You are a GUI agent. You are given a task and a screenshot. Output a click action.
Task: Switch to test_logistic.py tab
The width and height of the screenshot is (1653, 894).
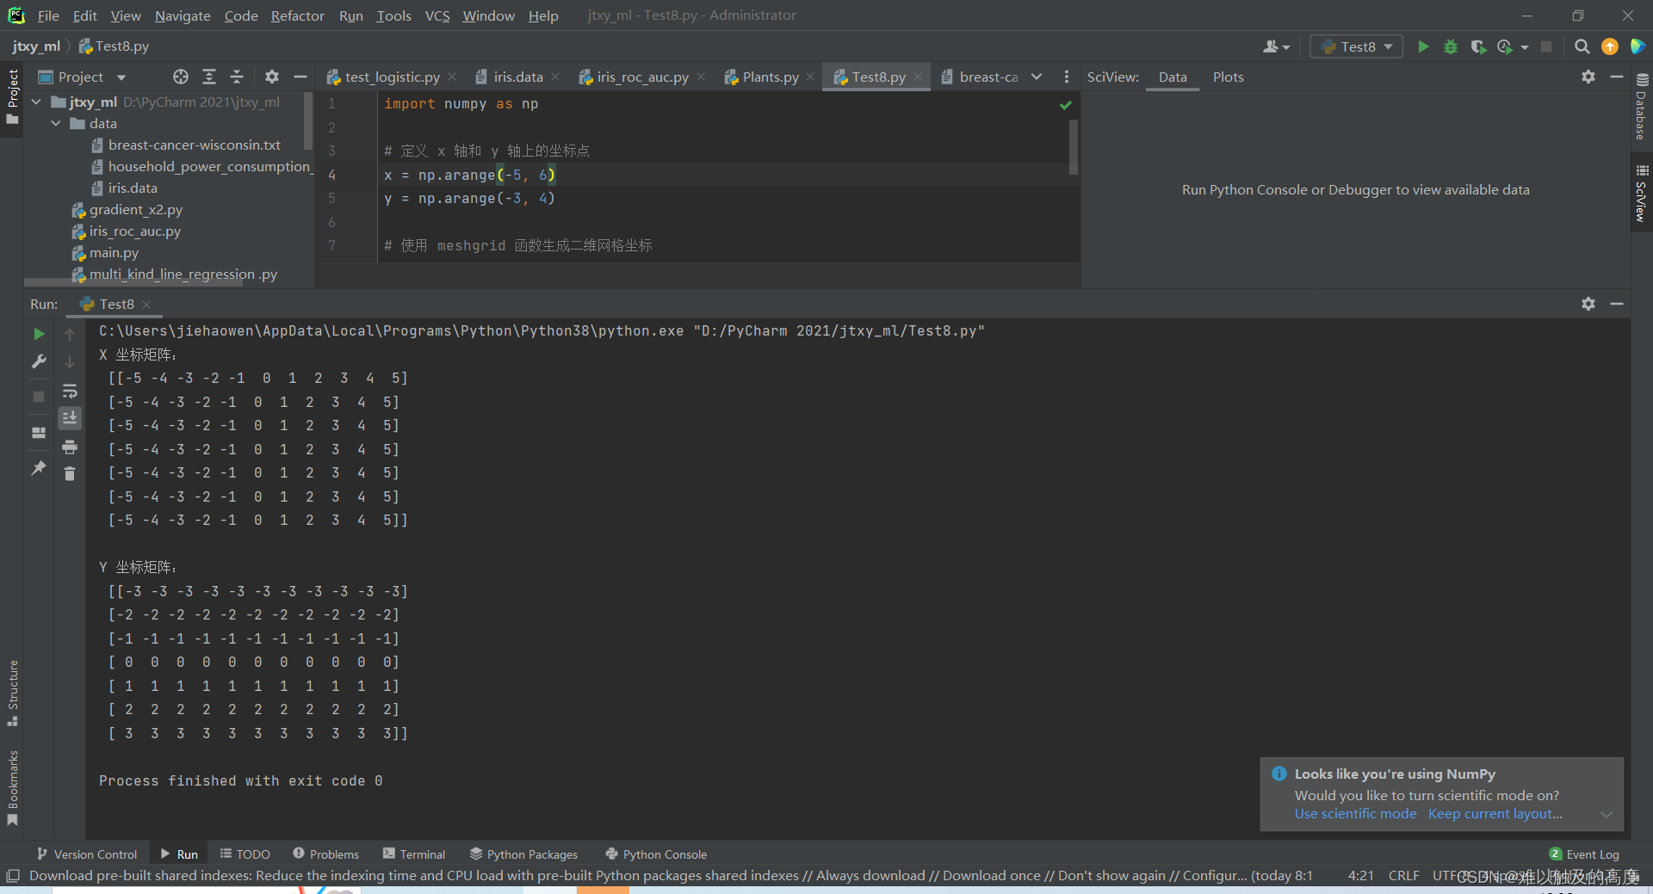click(x=392, y=77)
